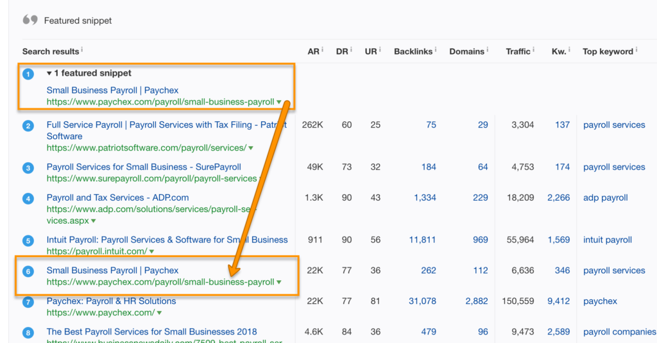Click position badge number 2
Image resolution: width=657 pixels, height=343 pixels.
28,126
